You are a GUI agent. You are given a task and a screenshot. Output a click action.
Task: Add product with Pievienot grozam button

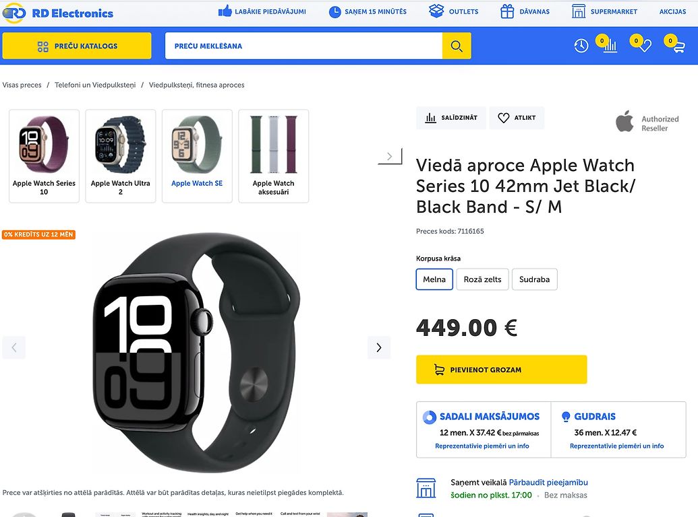click(501, 370)
